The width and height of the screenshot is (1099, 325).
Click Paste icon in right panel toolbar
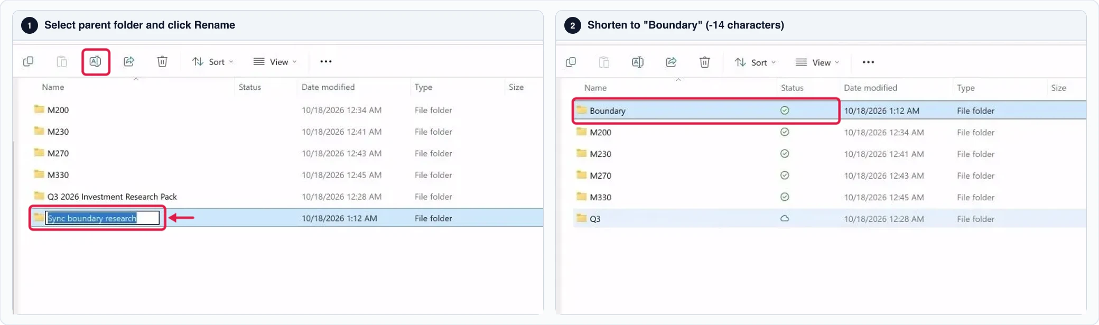click(x=604, y=62)
